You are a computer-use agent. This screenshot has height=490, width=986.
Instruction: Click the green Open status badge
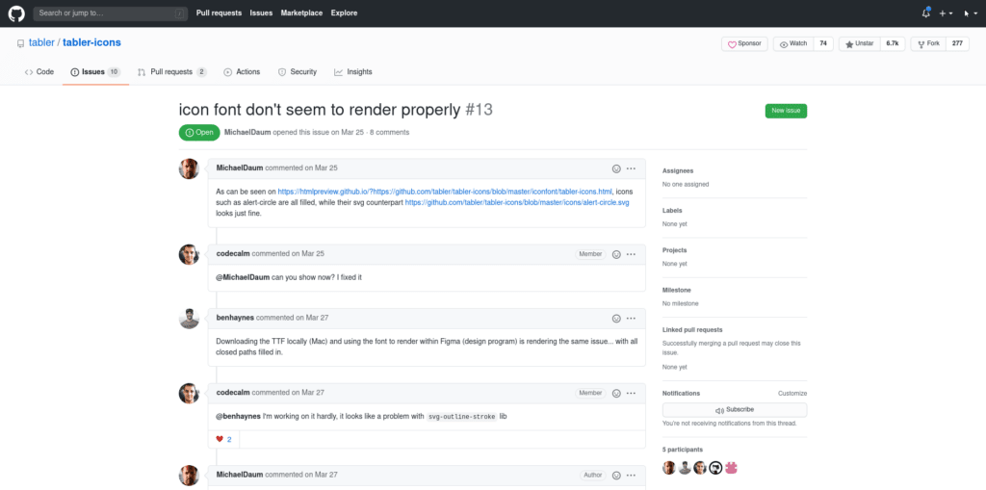tap(199, 133)
